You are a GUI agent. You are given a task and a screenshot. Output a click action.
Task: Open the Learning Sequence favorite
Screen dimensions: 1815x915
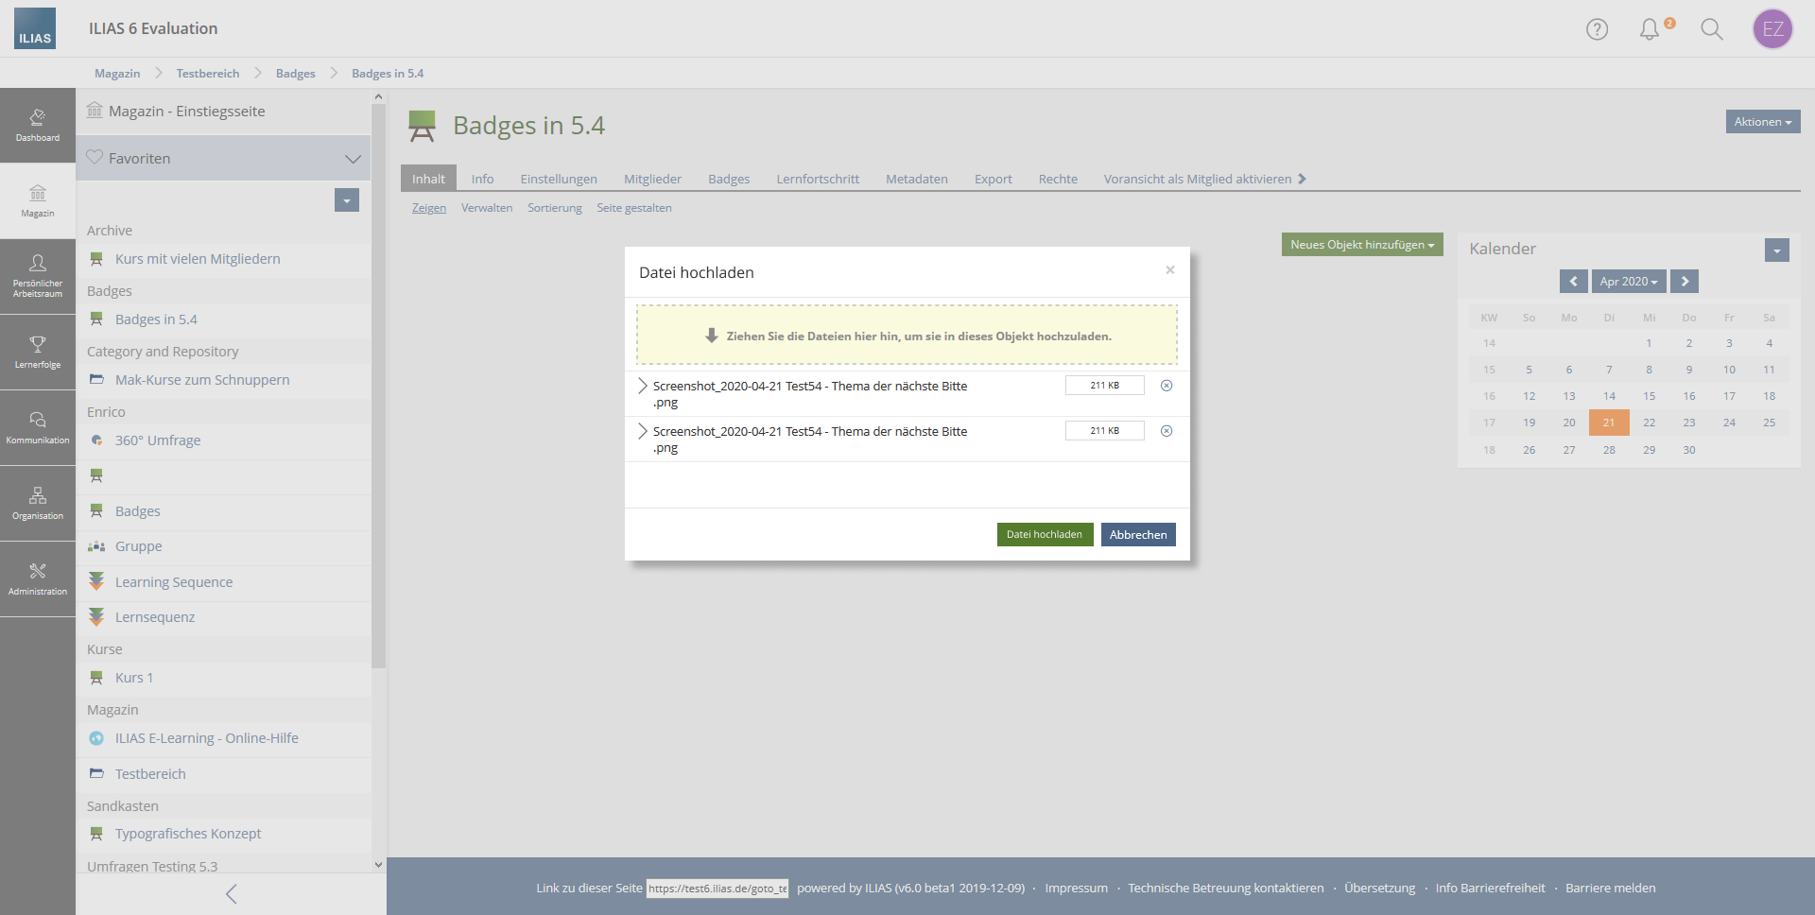pos(174,582)
